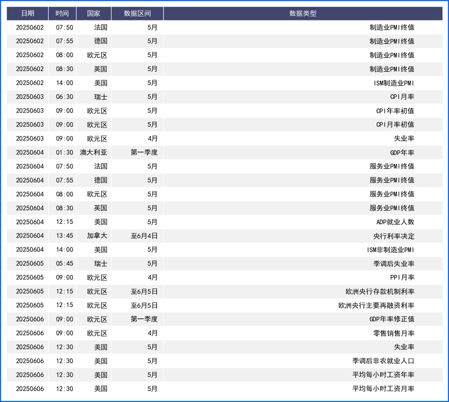Click 20250606 date in the 平均每小时工资月率 row

[x=30, y=388]
